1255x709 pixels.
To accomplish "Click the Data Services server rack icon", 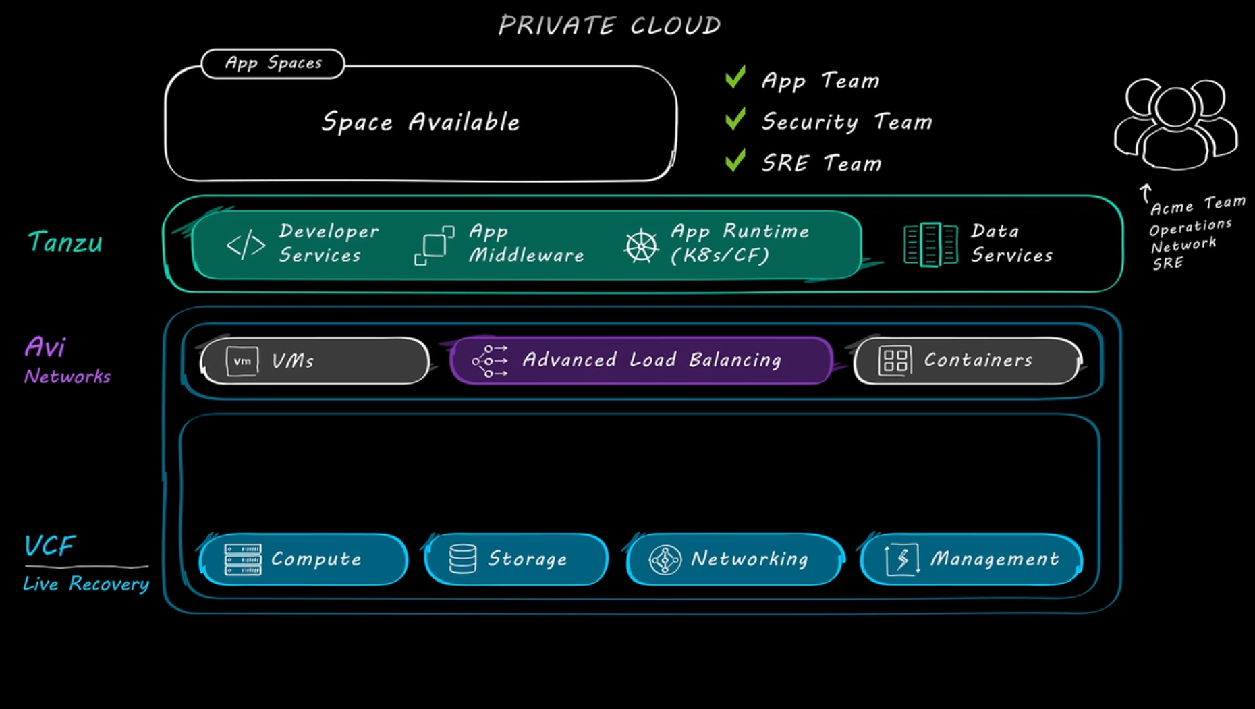I will (x=930, y=244).
